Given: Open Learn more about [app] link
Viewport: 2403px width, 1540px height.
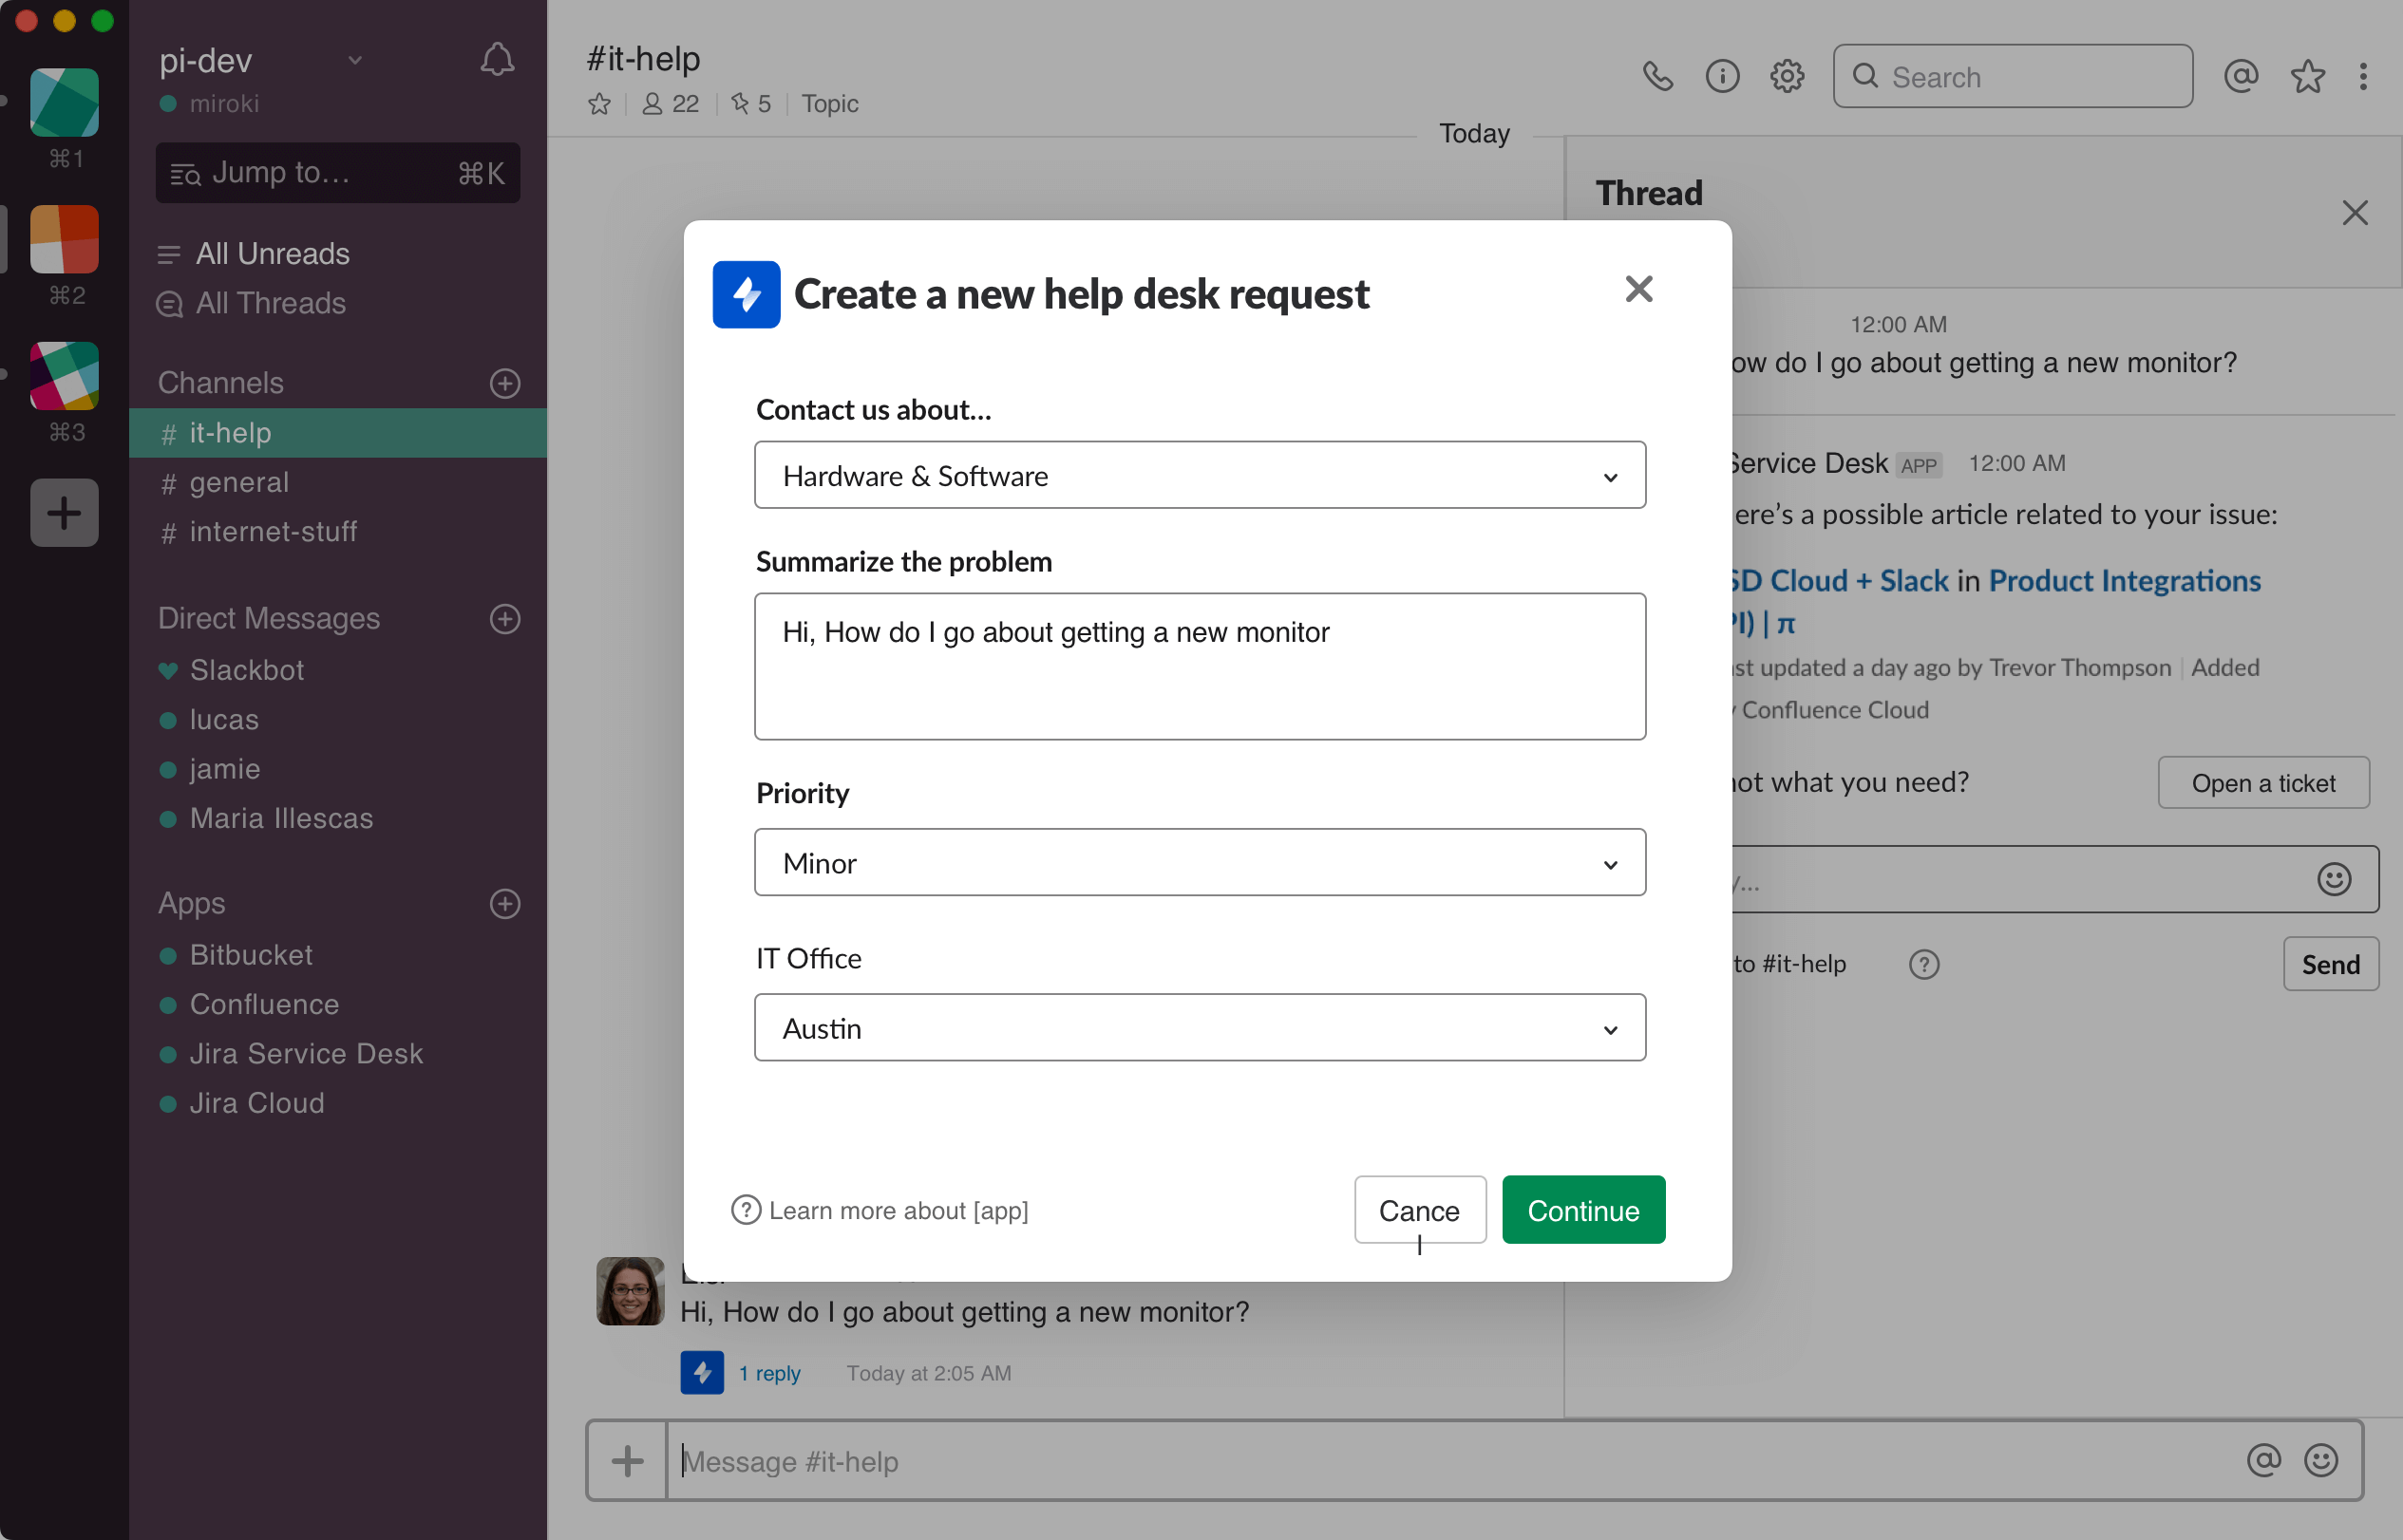Looking at the screenshot, I should coord(880,1210).
